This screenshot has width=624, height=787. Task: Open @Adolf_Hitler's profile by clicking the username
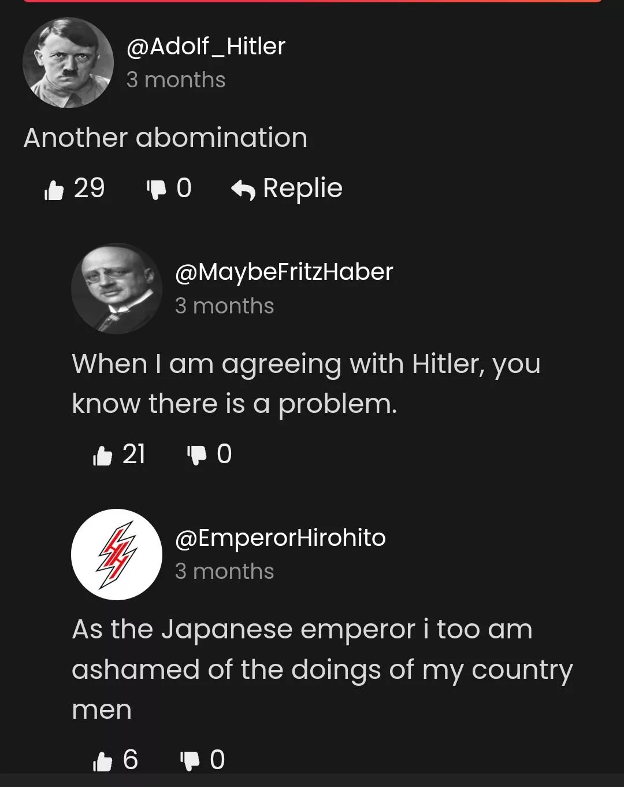tap(205, 46)
